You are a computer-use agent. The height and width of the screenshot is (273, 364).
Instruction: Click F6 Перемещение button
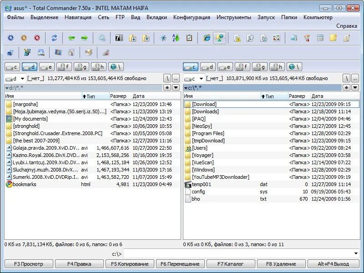[x=180, y=264]
